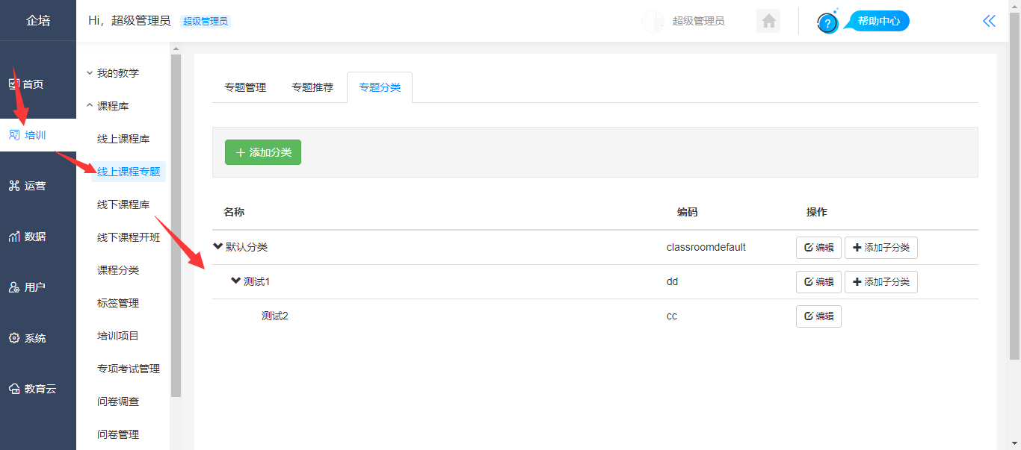This screenshot has width=1021, height=450.
Task: Open 线上课程专题
Action: (129, 172)
